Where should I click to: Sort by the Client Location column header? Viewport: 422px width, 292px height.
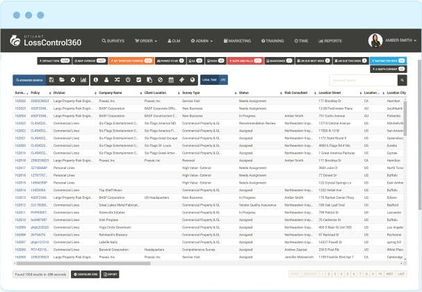[x=155, y=93]
